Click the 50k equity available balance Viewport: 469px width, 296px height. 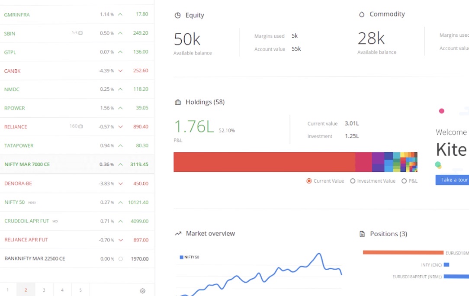coord(187,39)
